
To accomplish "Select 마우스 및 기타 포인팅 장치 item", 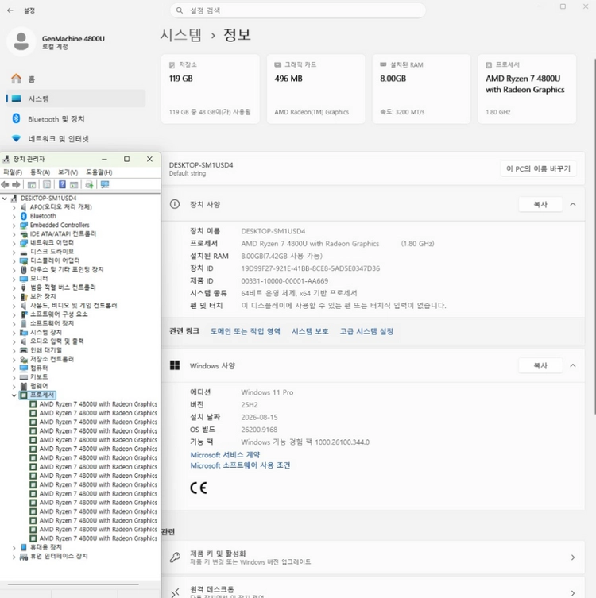I will click(x=67, y=270).
